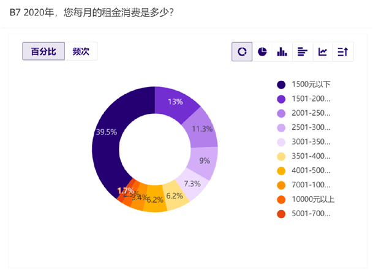
Task: Switch to horizontal bar chart view
Action: [x=303, y=51]
